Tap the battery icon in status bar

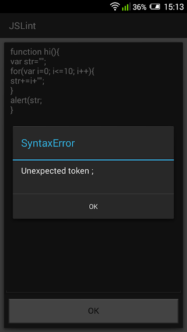click(x=155, y=7)
